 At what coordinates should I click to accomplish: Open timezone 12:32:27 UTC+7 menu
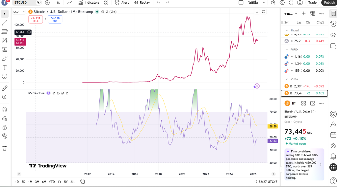pos(266,182)
